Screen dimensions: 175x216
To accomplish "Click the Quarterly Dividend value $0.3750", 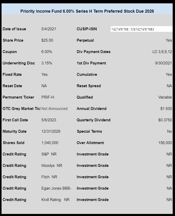I will (x=165, y=120).
